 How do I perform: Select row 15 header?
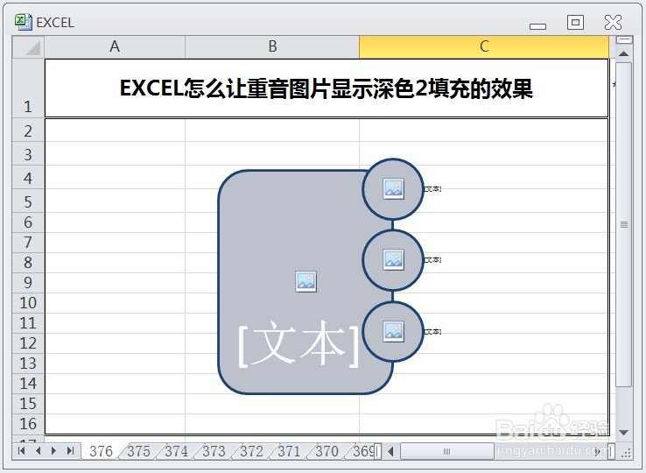click(28, 404)
